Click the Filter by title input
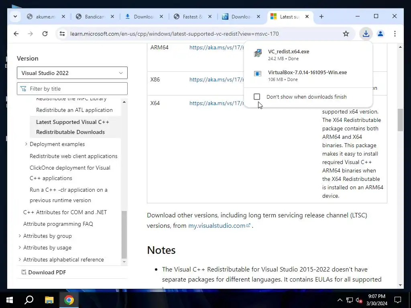 click(x=72, y=89)
